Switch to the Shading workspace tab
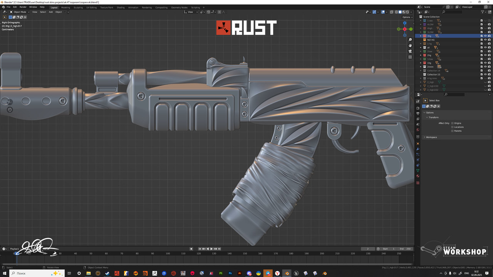This screenshot has width=493, height=277. click(121, 7)
